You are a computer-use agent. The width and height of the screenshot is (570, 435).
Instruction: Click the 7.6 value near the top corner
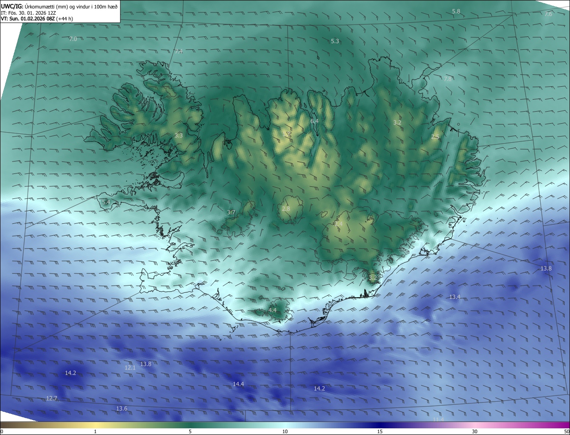(548, 14)
